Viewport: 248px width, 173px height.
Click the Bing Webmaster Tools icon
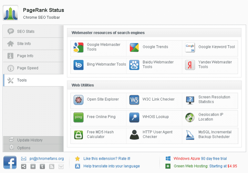(78, 65)
